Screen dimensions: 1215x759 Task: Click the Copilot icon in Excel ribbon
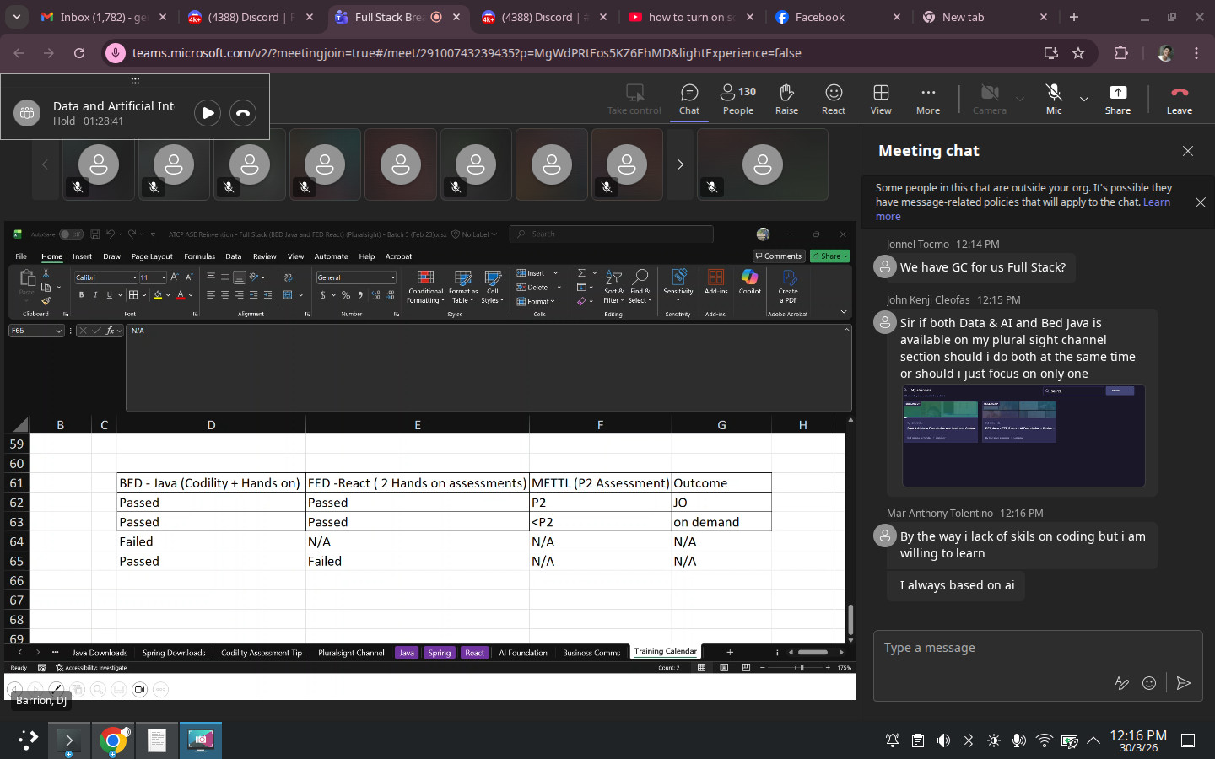coord(750,282)
